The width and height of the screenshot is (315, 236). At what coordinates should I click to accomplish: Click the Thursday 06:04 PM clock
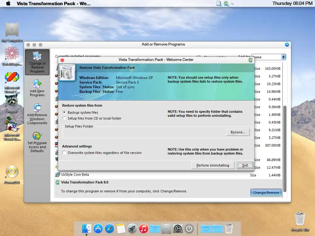(x=292, y=3)
